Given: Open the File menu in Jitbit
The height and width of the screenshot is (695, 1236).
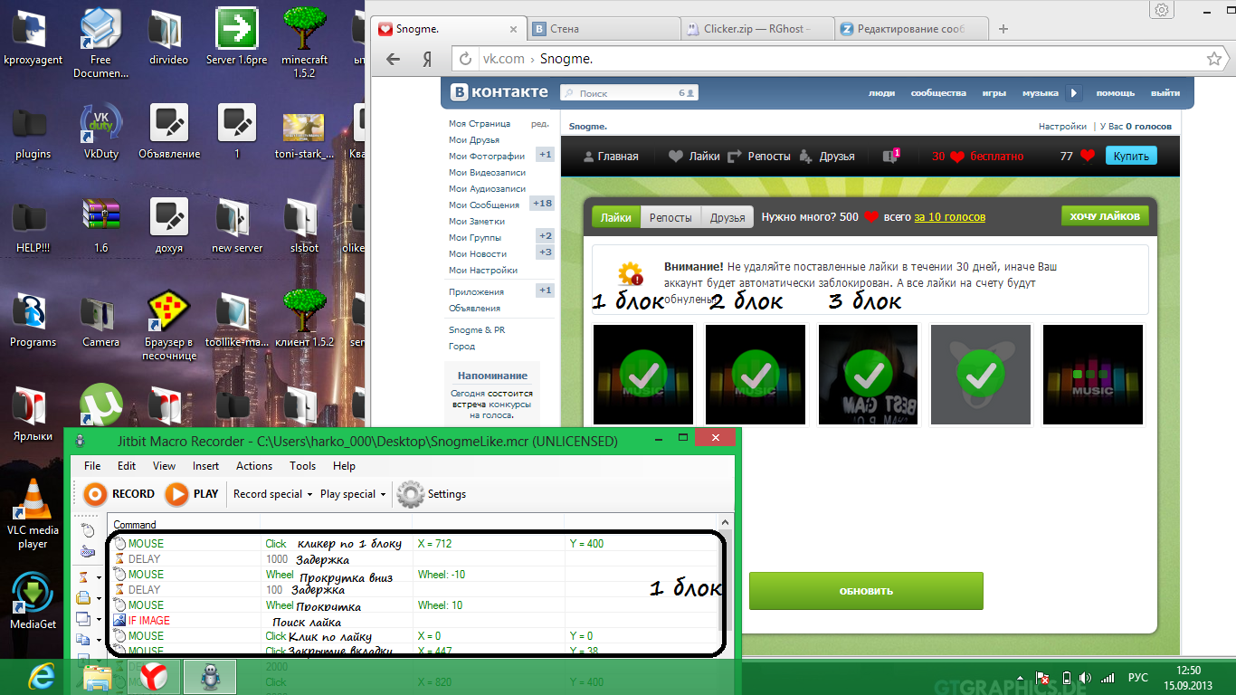Looking at the screenshot, I should [92, 466].
